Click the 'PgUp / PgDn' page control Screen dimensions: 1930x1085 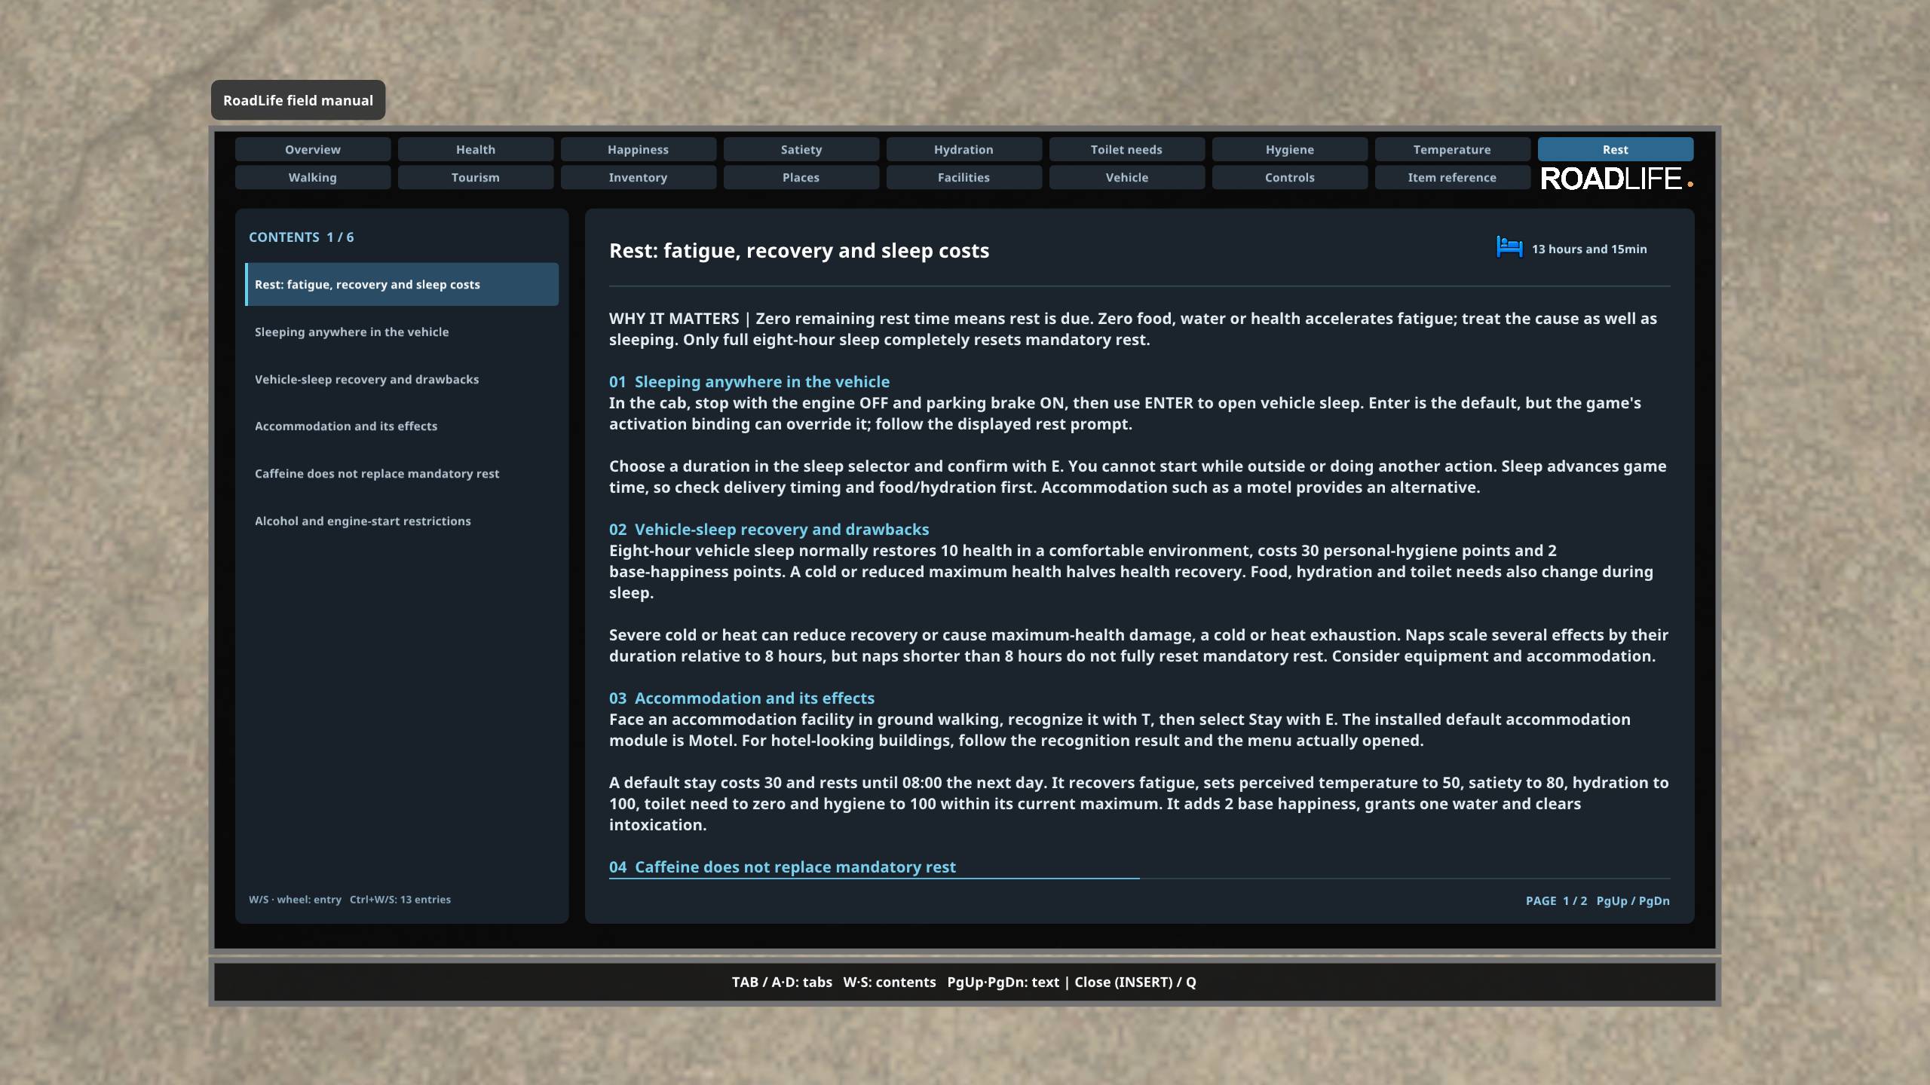1633,900
